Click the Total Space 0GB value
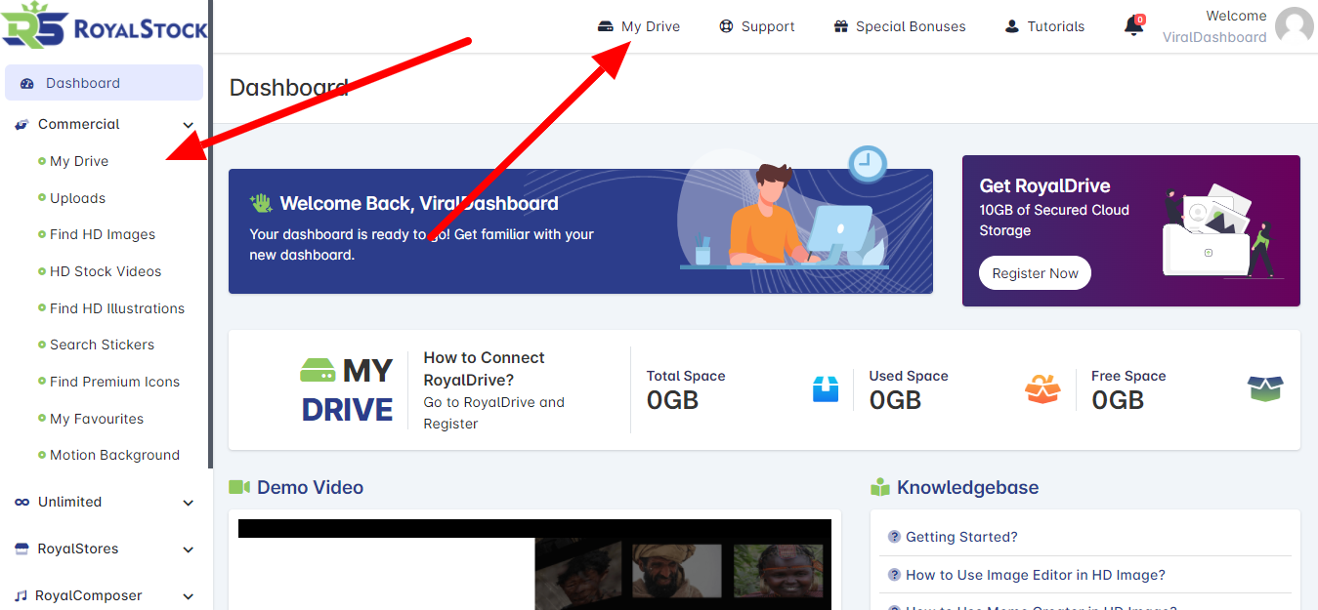This screenshot has width=1318, height=610. (673, 400)
